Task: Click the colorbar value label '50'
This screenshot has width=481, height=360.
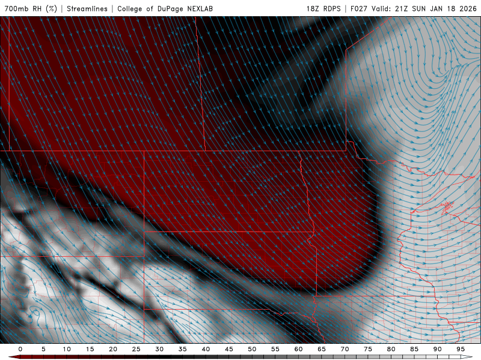Action: point(252,349)
